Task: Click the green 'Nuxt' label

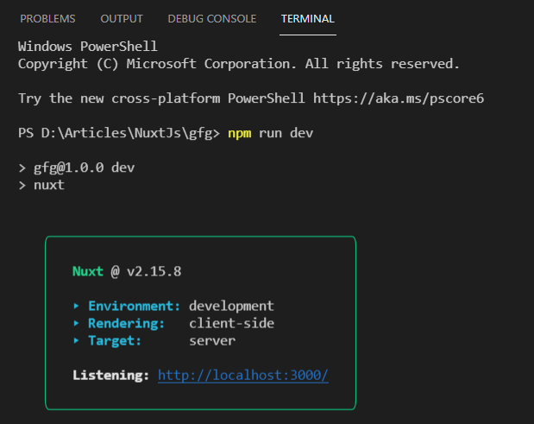Action: (88, 271)
